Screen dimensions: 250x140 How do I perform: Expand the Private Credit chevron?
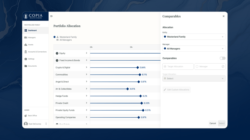[87, 103]
